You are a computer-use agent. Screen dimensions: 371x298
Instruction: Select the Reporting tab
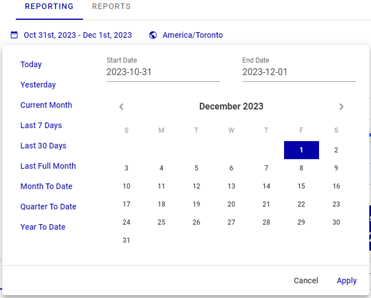[x=49, y=7]
